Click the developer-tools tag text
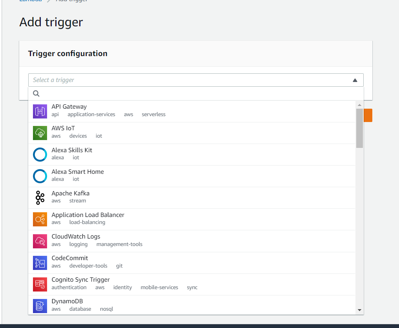Screen dimensions: 399x328 (x=88, y=266)
